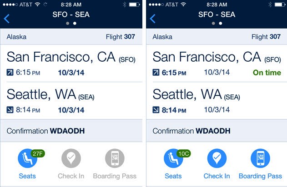Tap the 8:14 PM arrival icon, left screen
287x187 pixels.
(x=10, y=110)
